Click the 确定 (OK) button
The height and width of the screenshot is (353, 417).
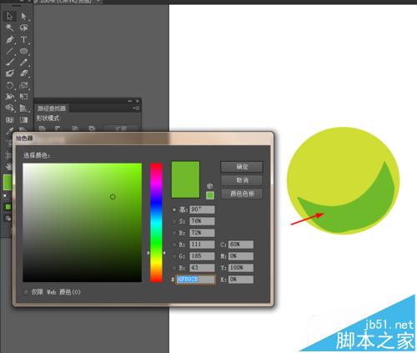[242, 167]
